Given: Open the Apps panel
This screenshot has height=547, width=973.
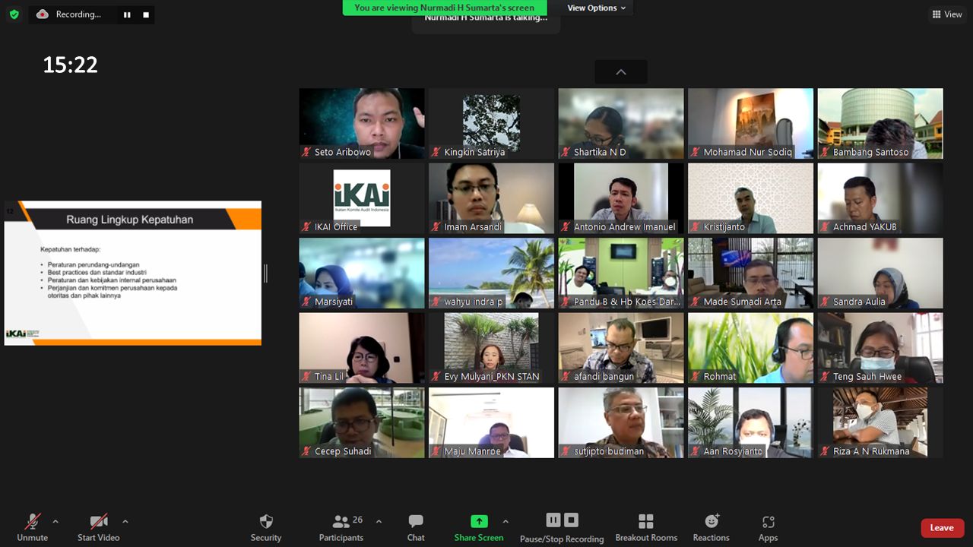Looking at the screenshot, I should [x=769, y=527].
